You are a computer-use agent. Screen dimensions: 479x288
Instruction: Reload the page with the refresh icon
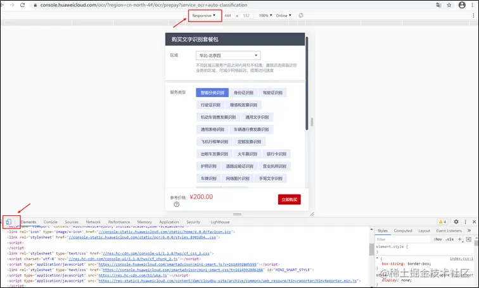23,5
